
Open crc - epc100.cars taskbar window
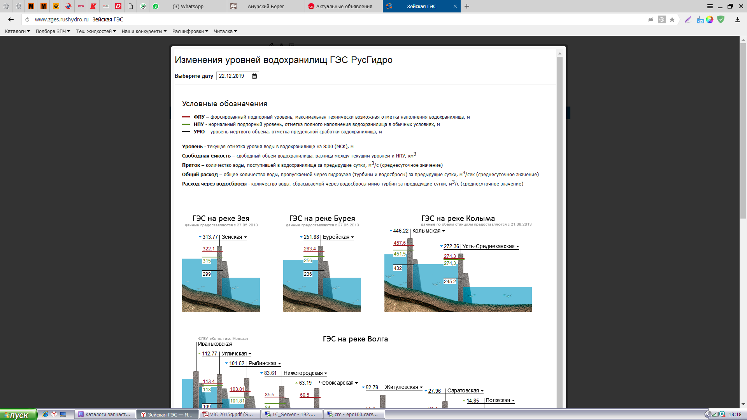[354, 415]
